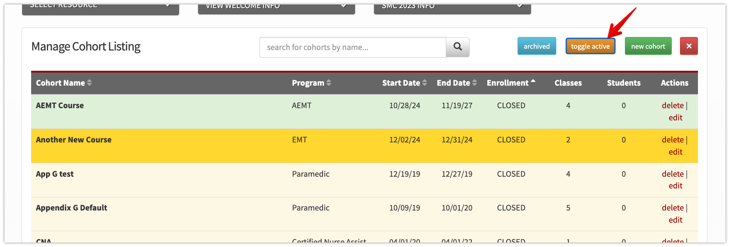730x247 pixels.
Task: Delete the AEMT Course cohort
Action: coord(673,105)
